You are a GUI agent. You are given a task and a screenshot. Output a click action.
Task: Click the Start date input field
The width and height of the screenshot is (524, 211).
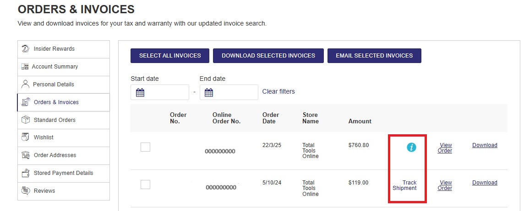click(x=160, y=92)
